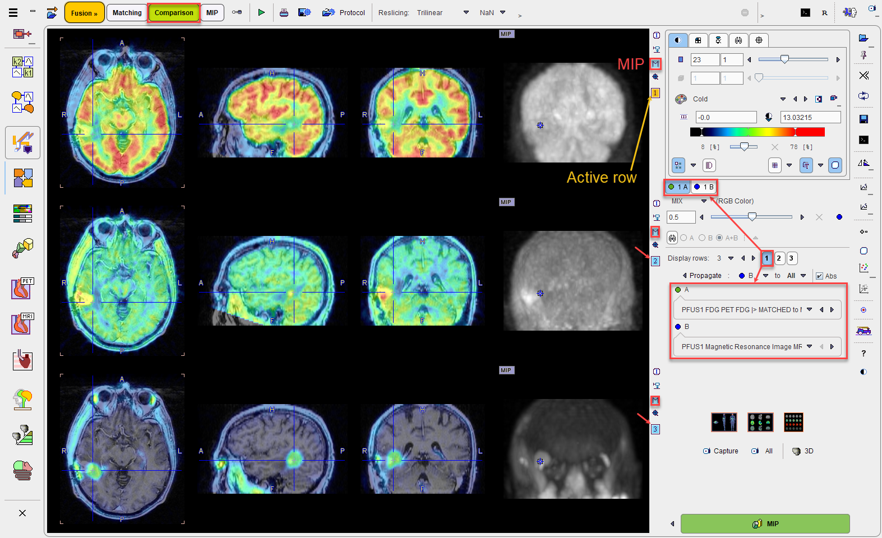Click the blue save disk icon in right toolbar

click(x=864, y=119)
